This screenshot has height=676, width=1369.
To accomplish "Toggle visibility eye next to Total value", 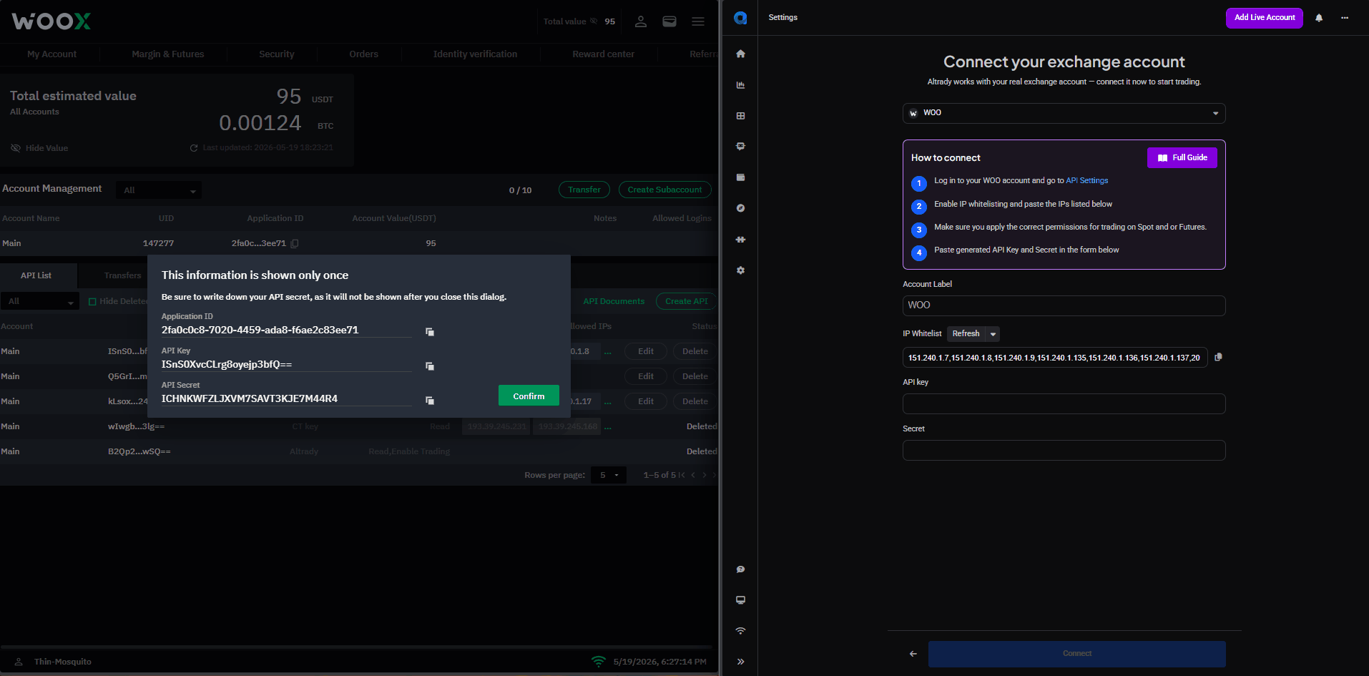I will coord(594,21).
